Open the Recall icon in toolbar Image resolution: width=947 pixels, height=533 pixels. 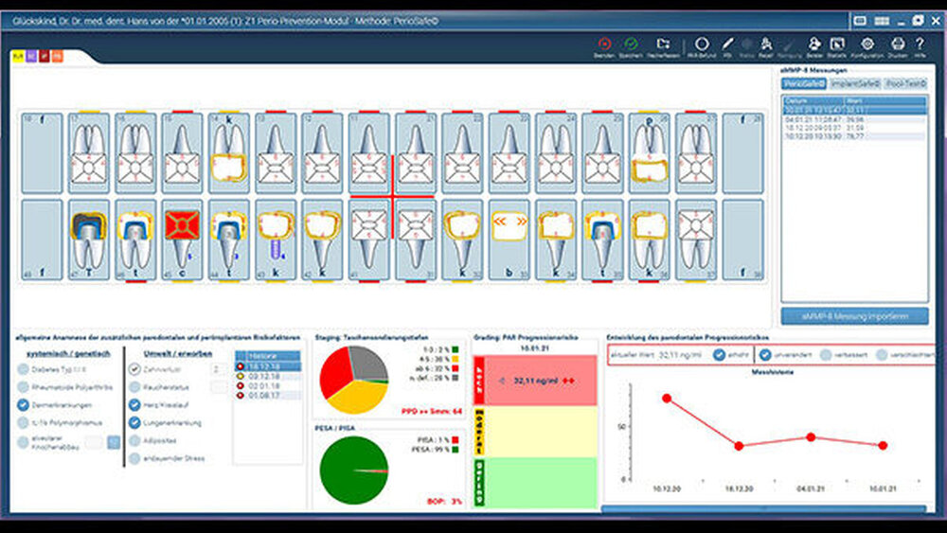[x=766, y=44]
